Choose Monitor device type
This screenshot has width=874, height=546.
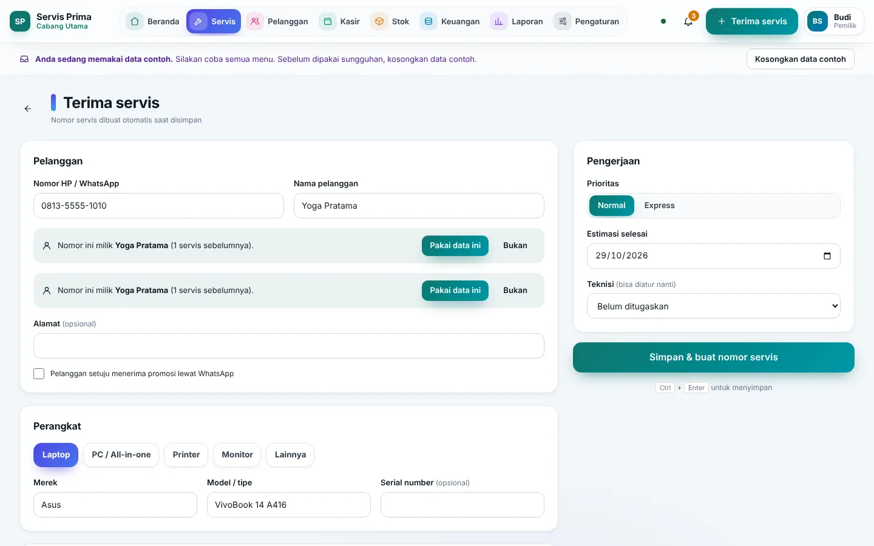pyautogui.click(x=237, y=455)
